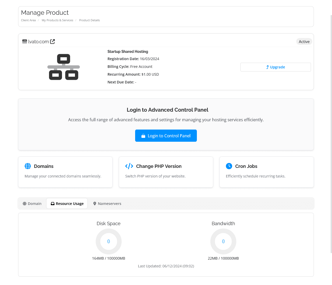Image resolution: width=332 pixels, height=285 pixels.
Task: Click the Upgrade button
Action: click(275, 67)
